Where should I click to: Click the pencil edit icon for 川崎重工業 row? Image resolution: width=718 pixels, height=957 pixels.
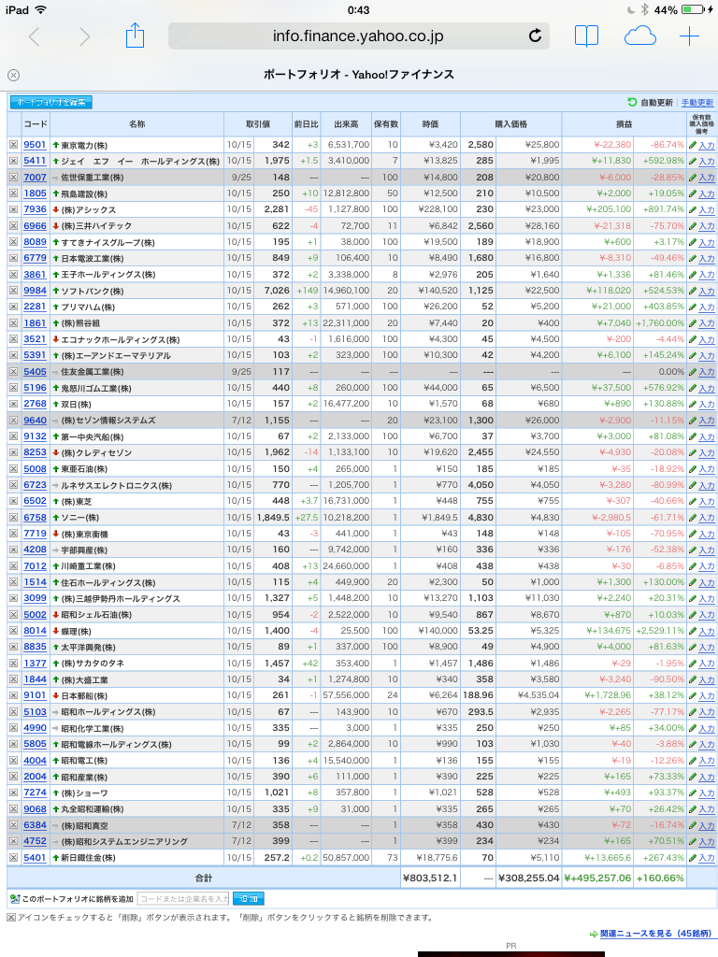[x=693, y=566]
